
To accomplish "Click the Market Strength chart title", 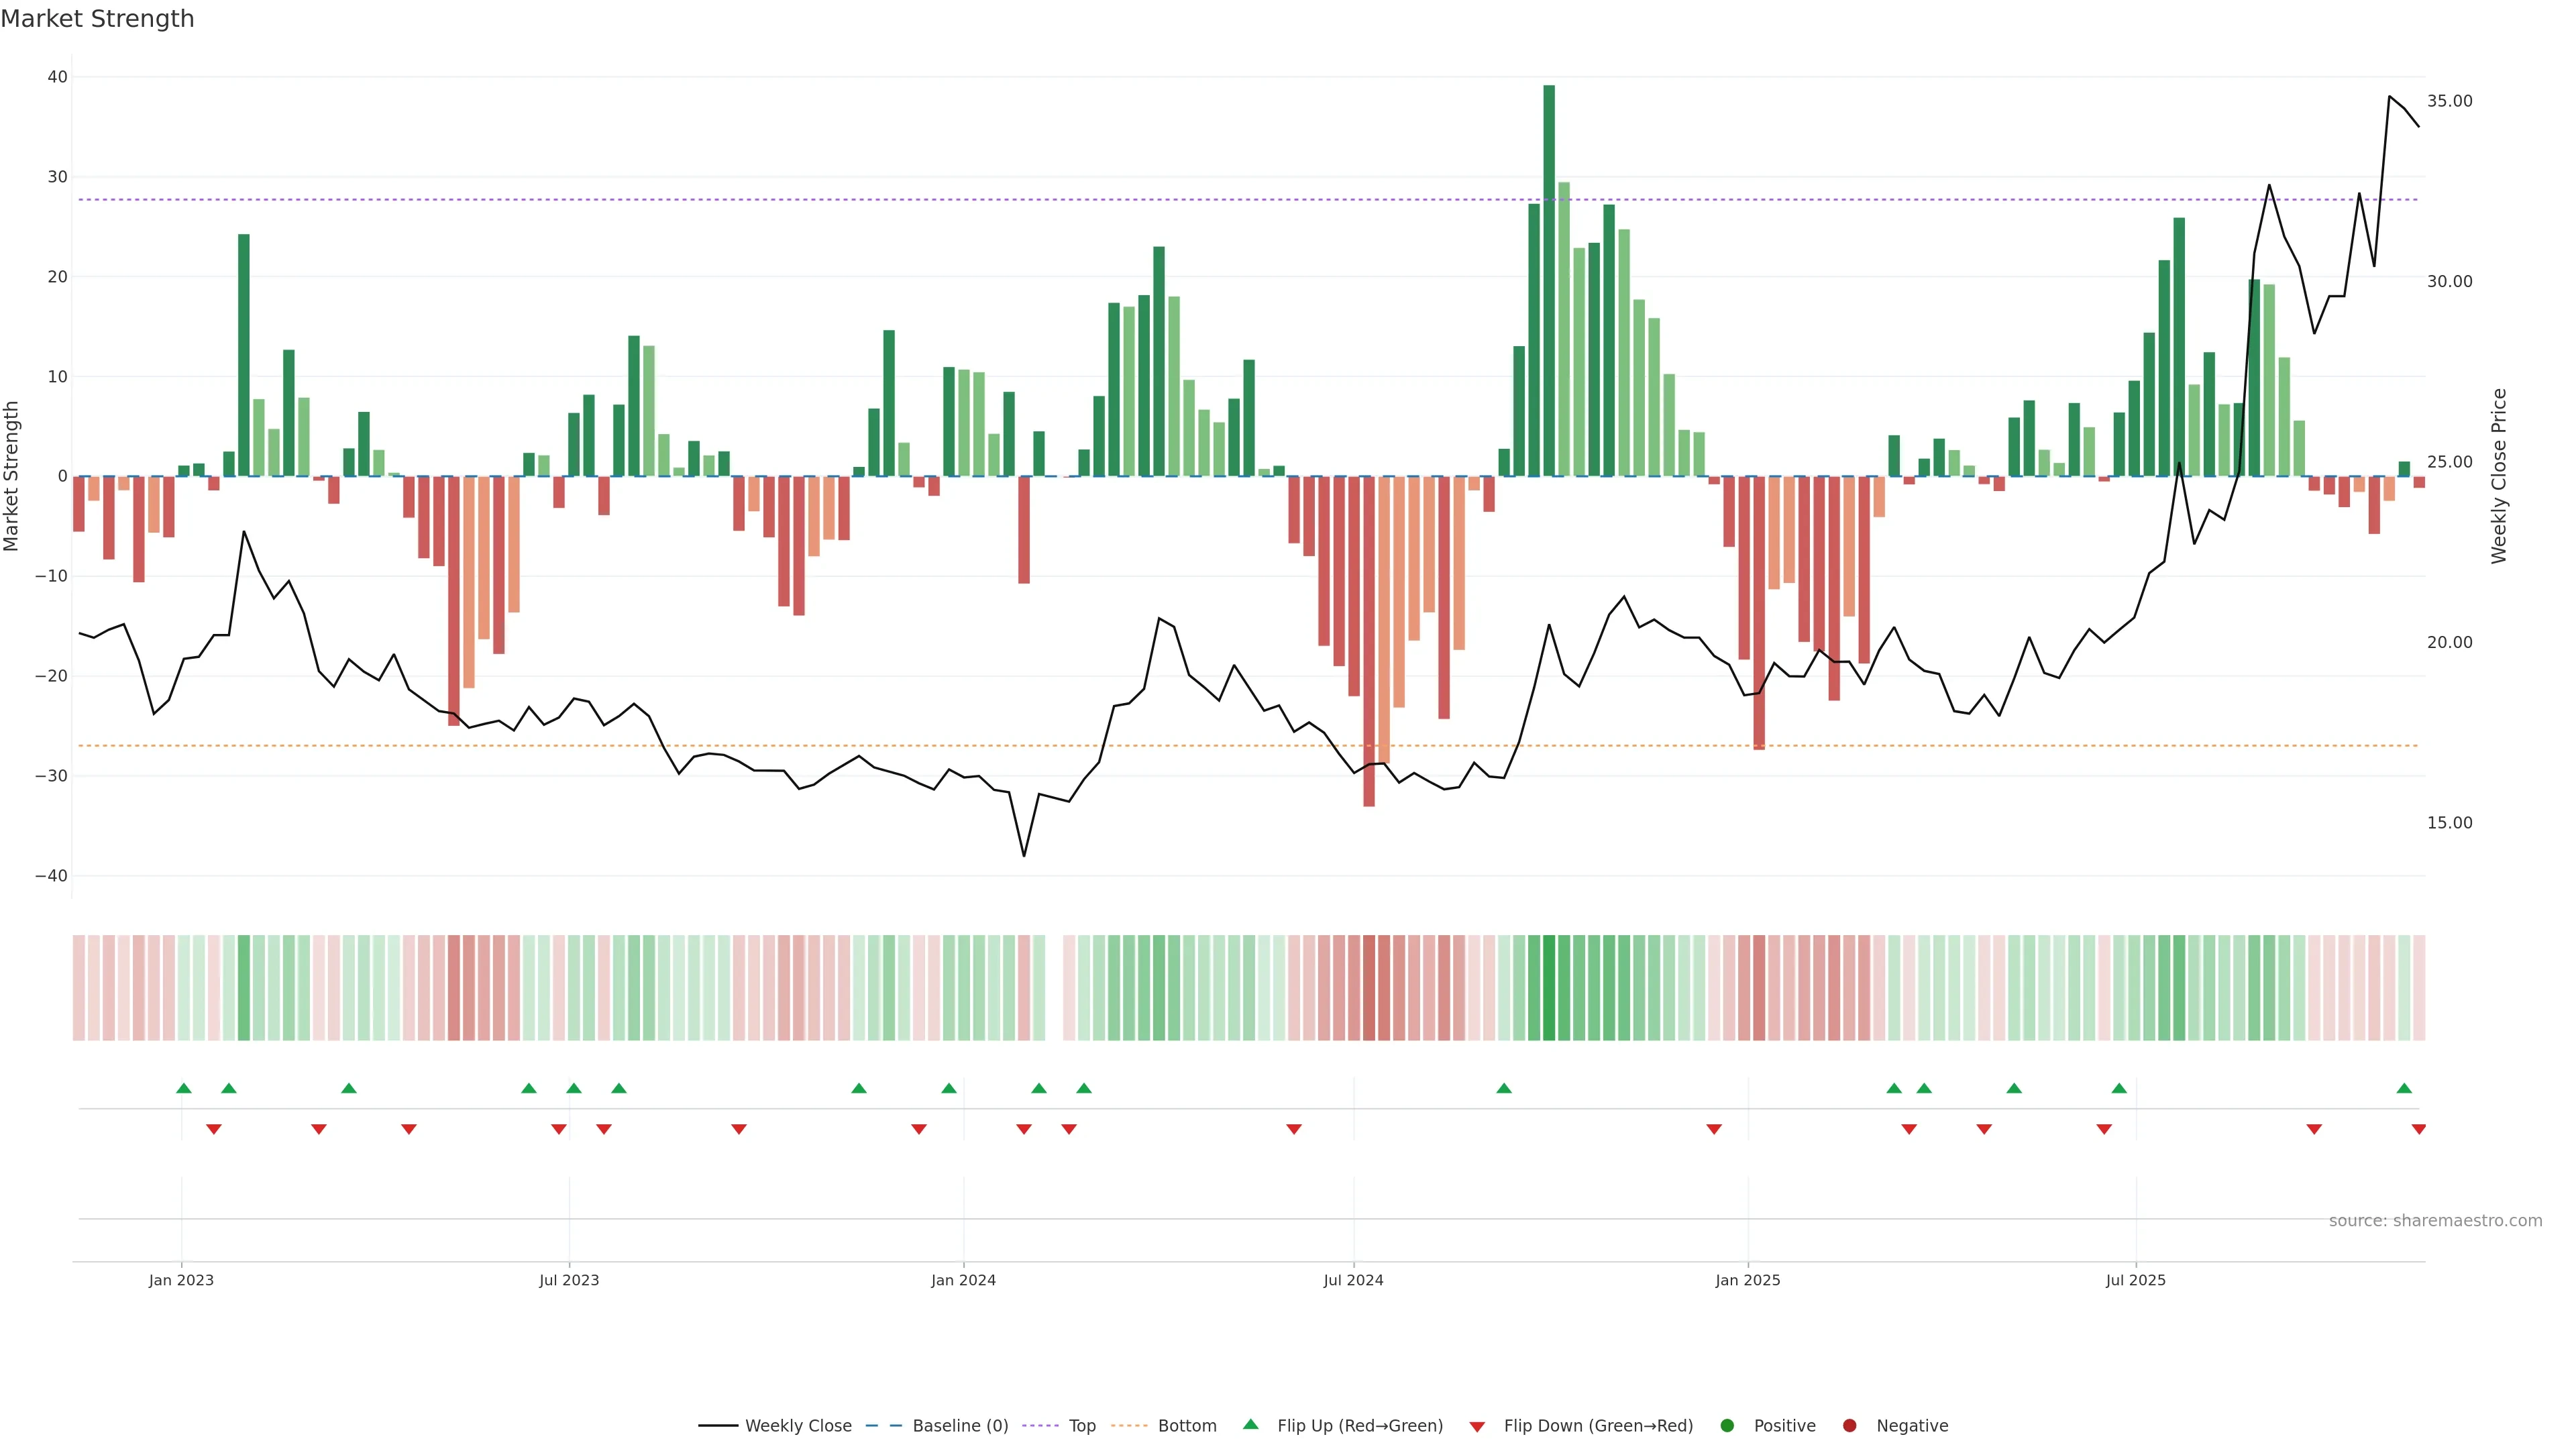I will [x=97, y=19].
